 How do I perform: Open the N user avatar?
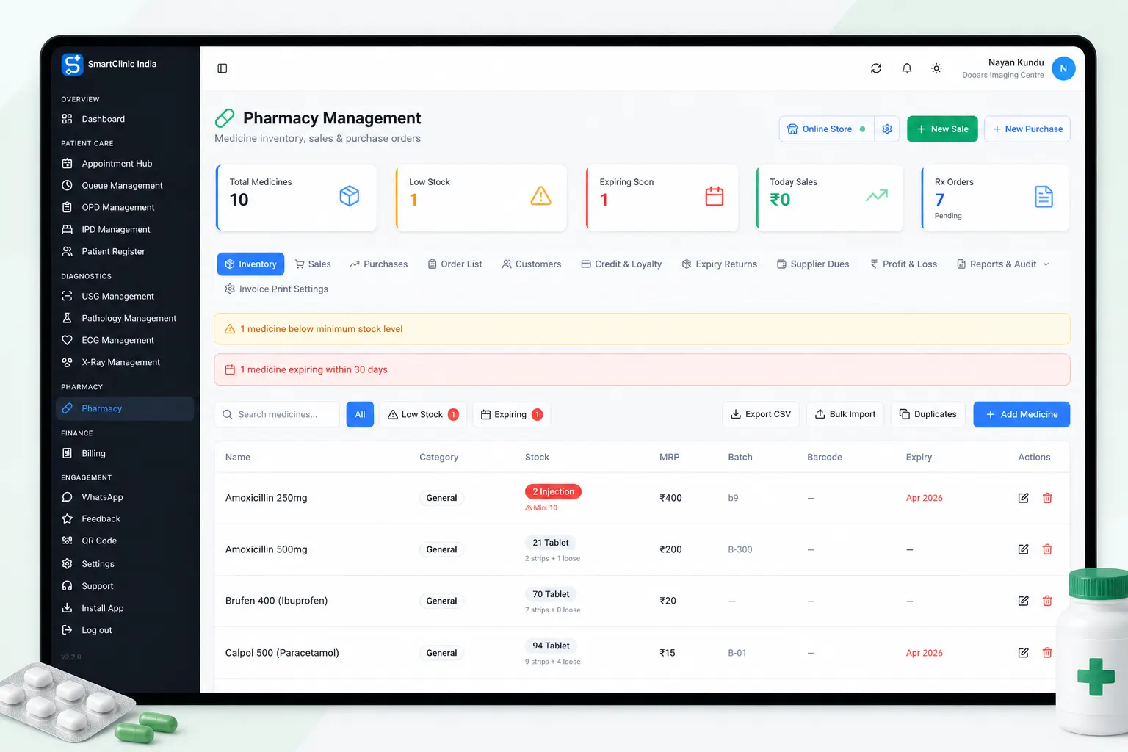(x=1063, y=68)
